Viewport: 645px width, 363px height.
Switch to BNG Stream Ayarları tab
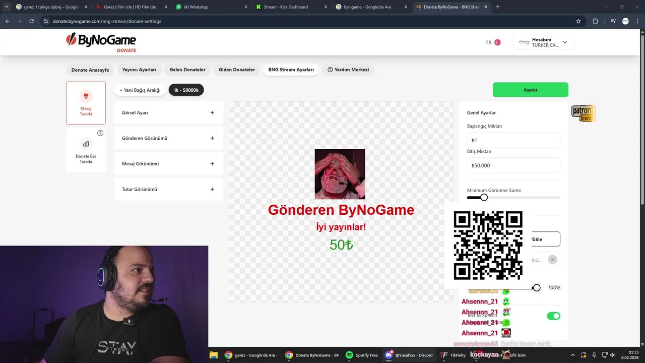291,70
